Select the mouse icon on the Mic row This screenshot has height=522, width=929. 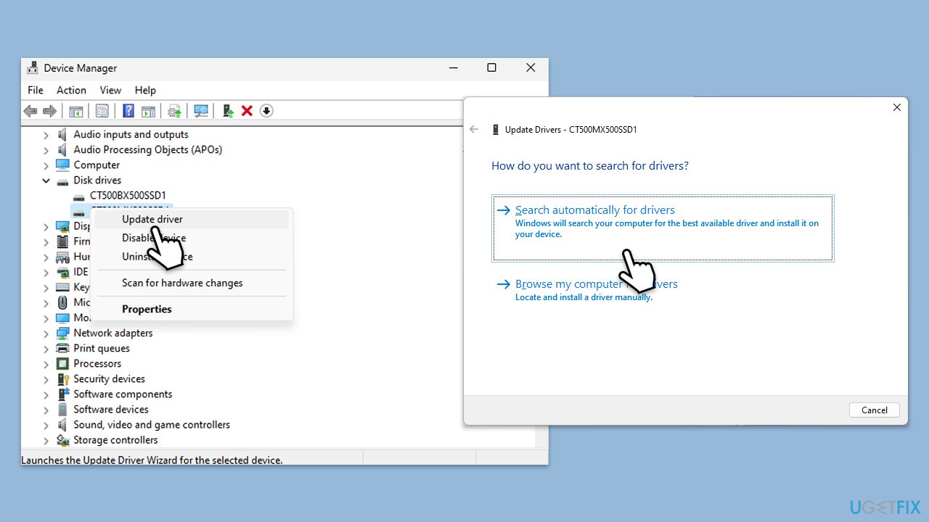62,302
